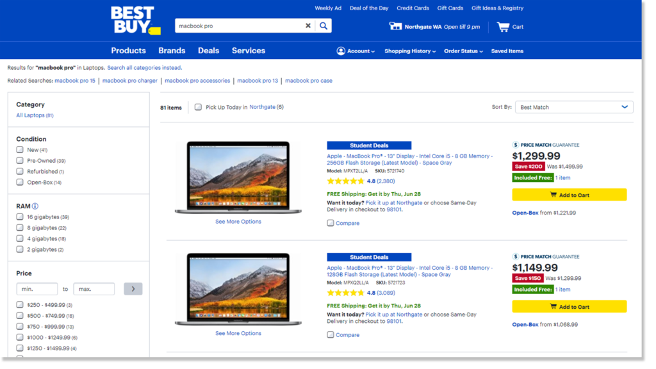Open the Brands menu
Screen dimensions: 656x369
click(x=172, y=51)
